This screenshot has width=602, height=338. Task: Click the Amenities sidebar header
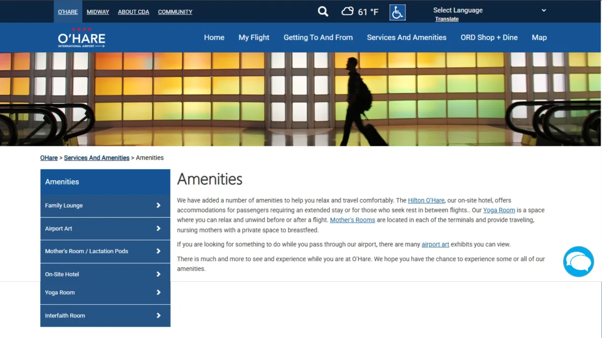[x=105, y=182]
